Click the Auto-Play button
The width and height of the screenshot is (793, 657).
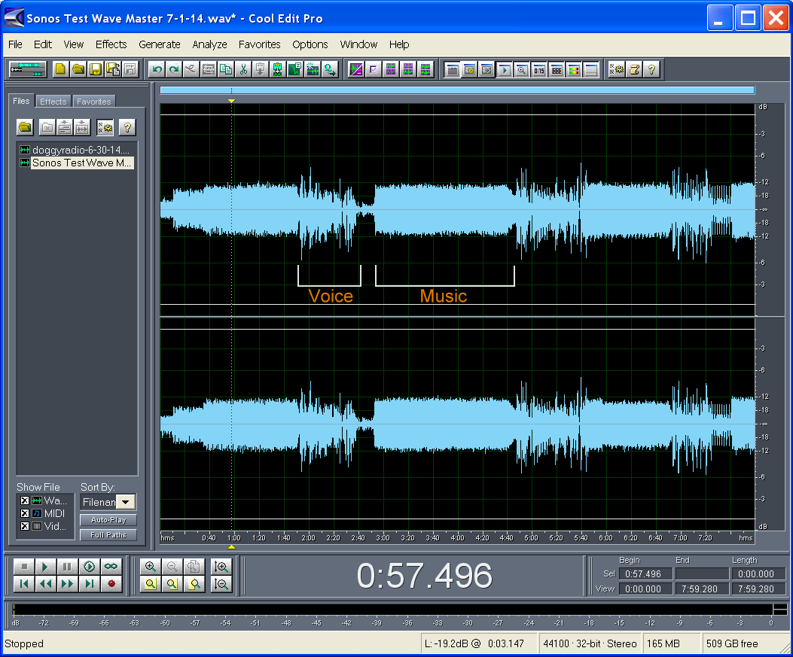(108, 520)
